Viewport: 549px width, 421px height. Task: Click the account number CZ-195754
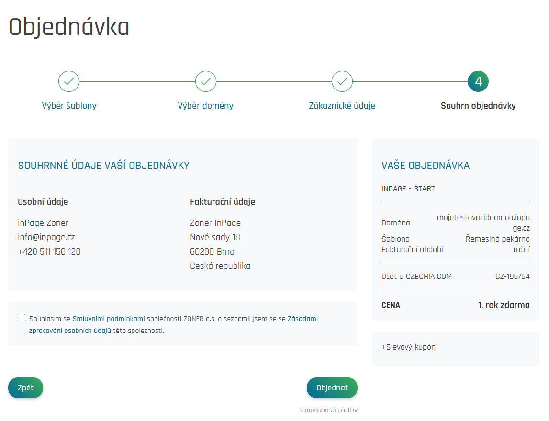coord(512,277)
